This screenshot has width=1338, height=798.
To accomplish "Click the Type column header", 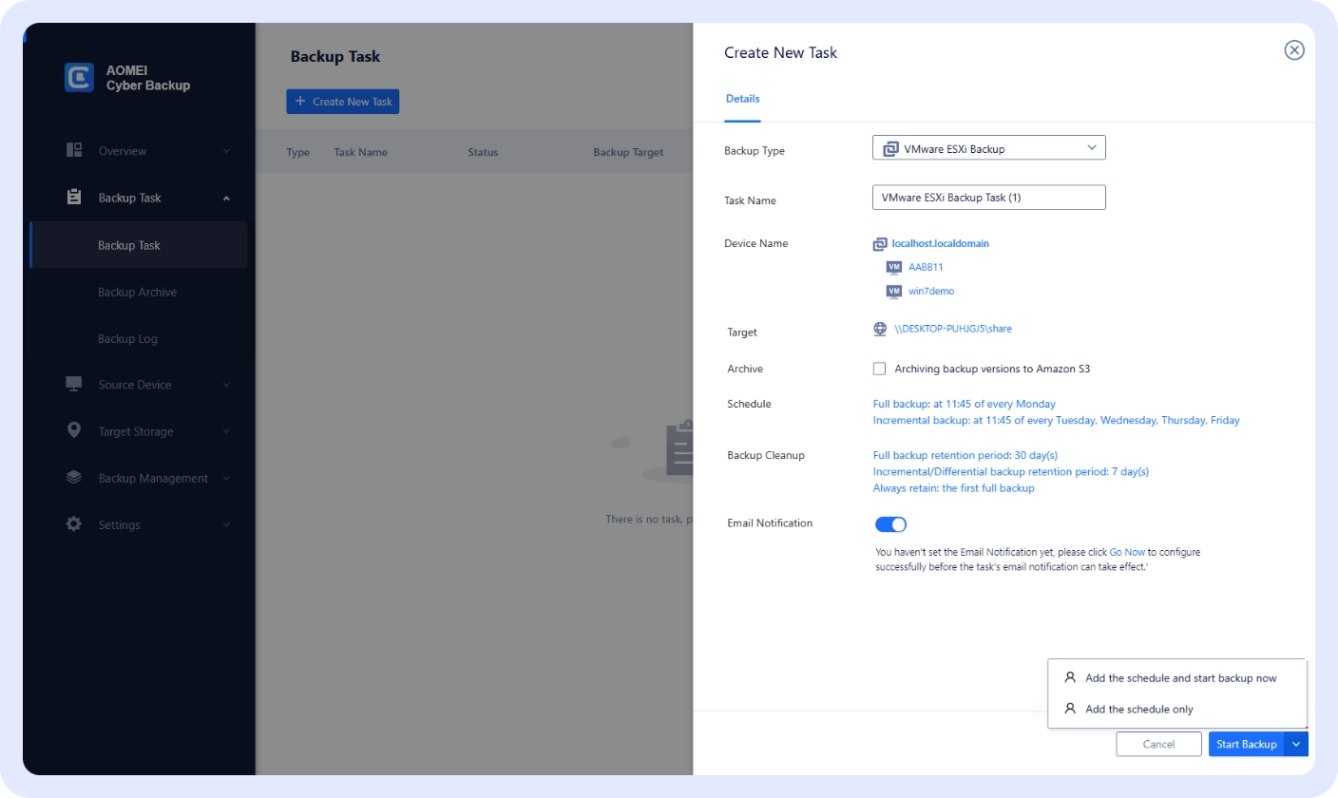I will point(298,152).
